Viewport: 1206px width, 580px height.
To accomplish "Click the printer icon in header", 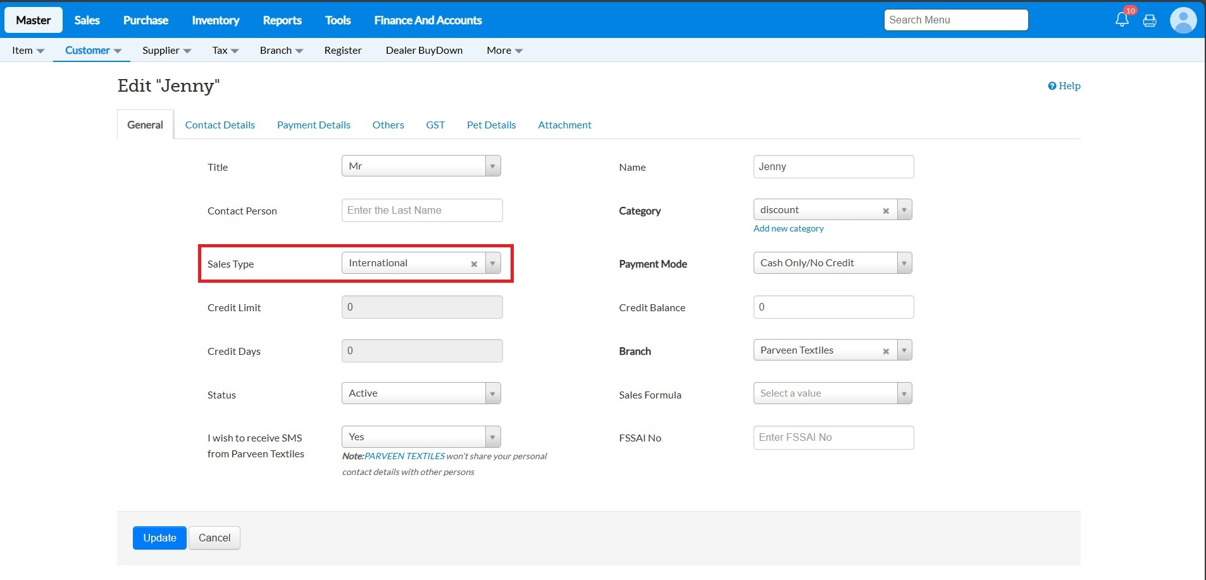I will click(x=1150, y=21).
